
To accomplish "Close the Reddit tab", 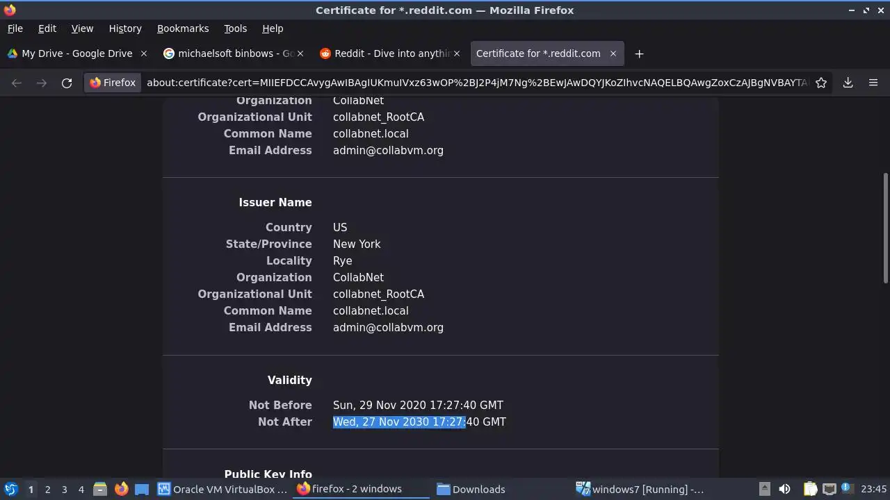I will pyautogui.click(x=457, y=53).
